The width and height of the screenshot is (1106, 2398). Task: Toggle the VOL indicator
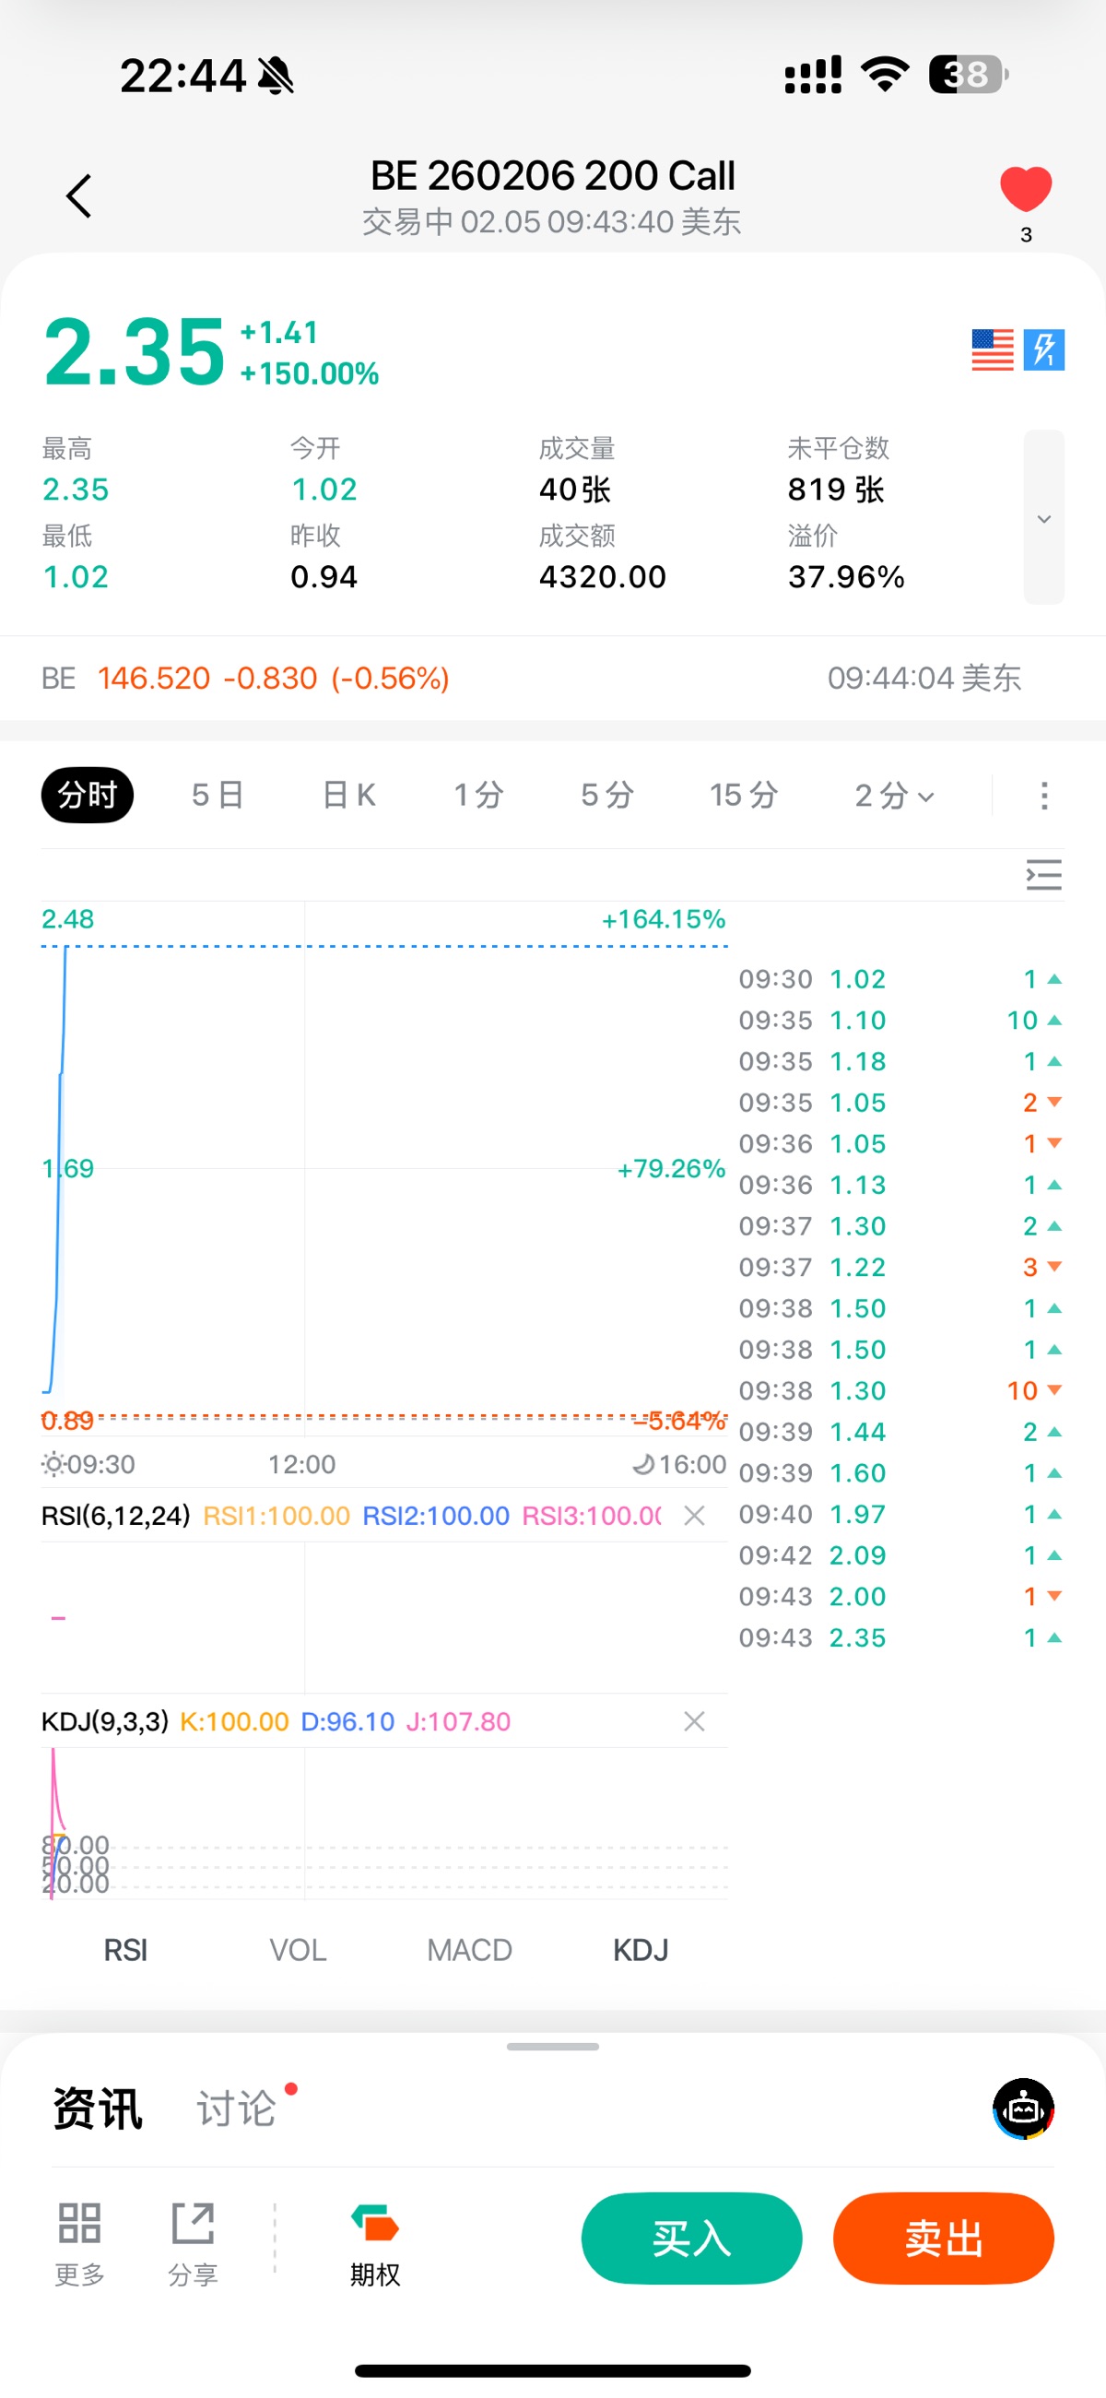(298, 1949)
